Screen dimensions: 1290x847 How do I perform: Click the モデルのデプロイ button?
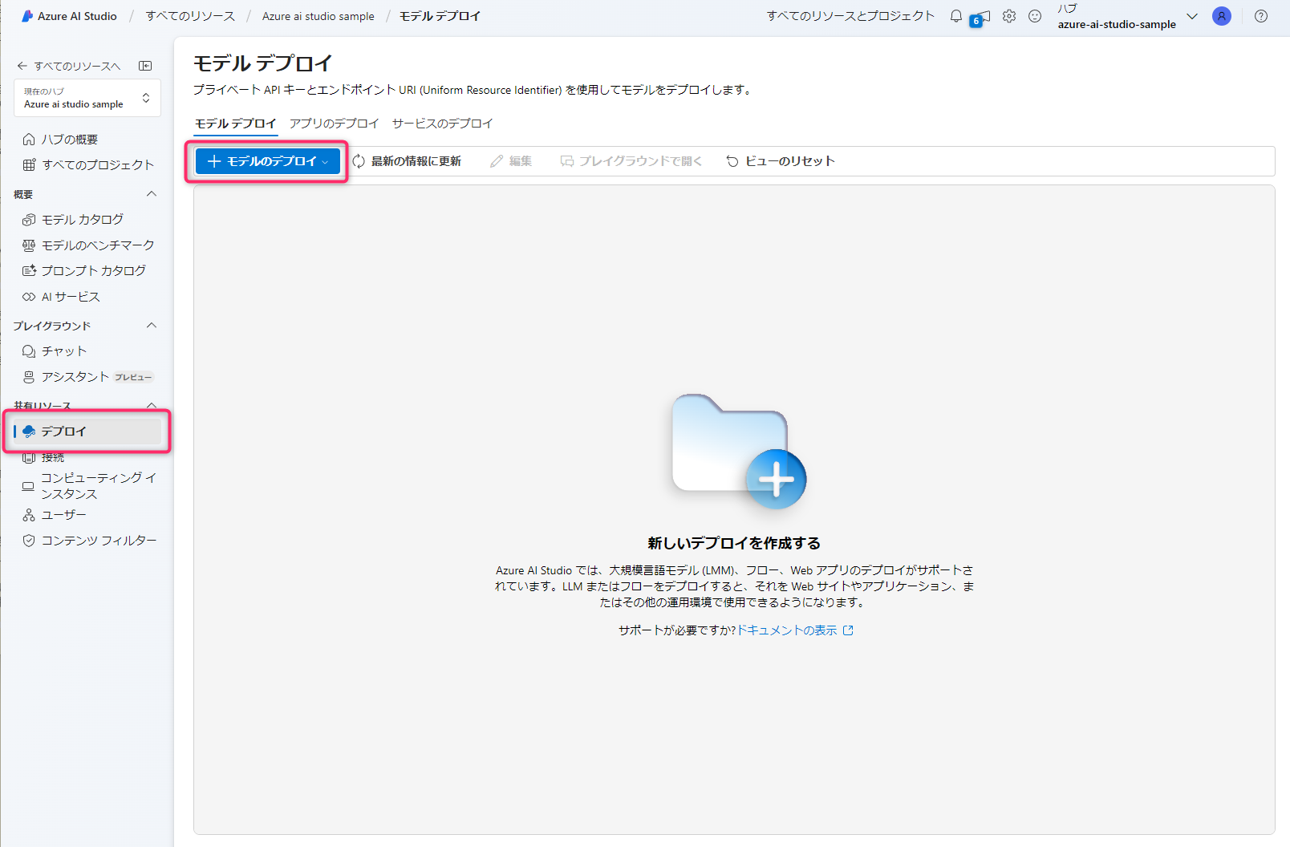pos(268,161)
